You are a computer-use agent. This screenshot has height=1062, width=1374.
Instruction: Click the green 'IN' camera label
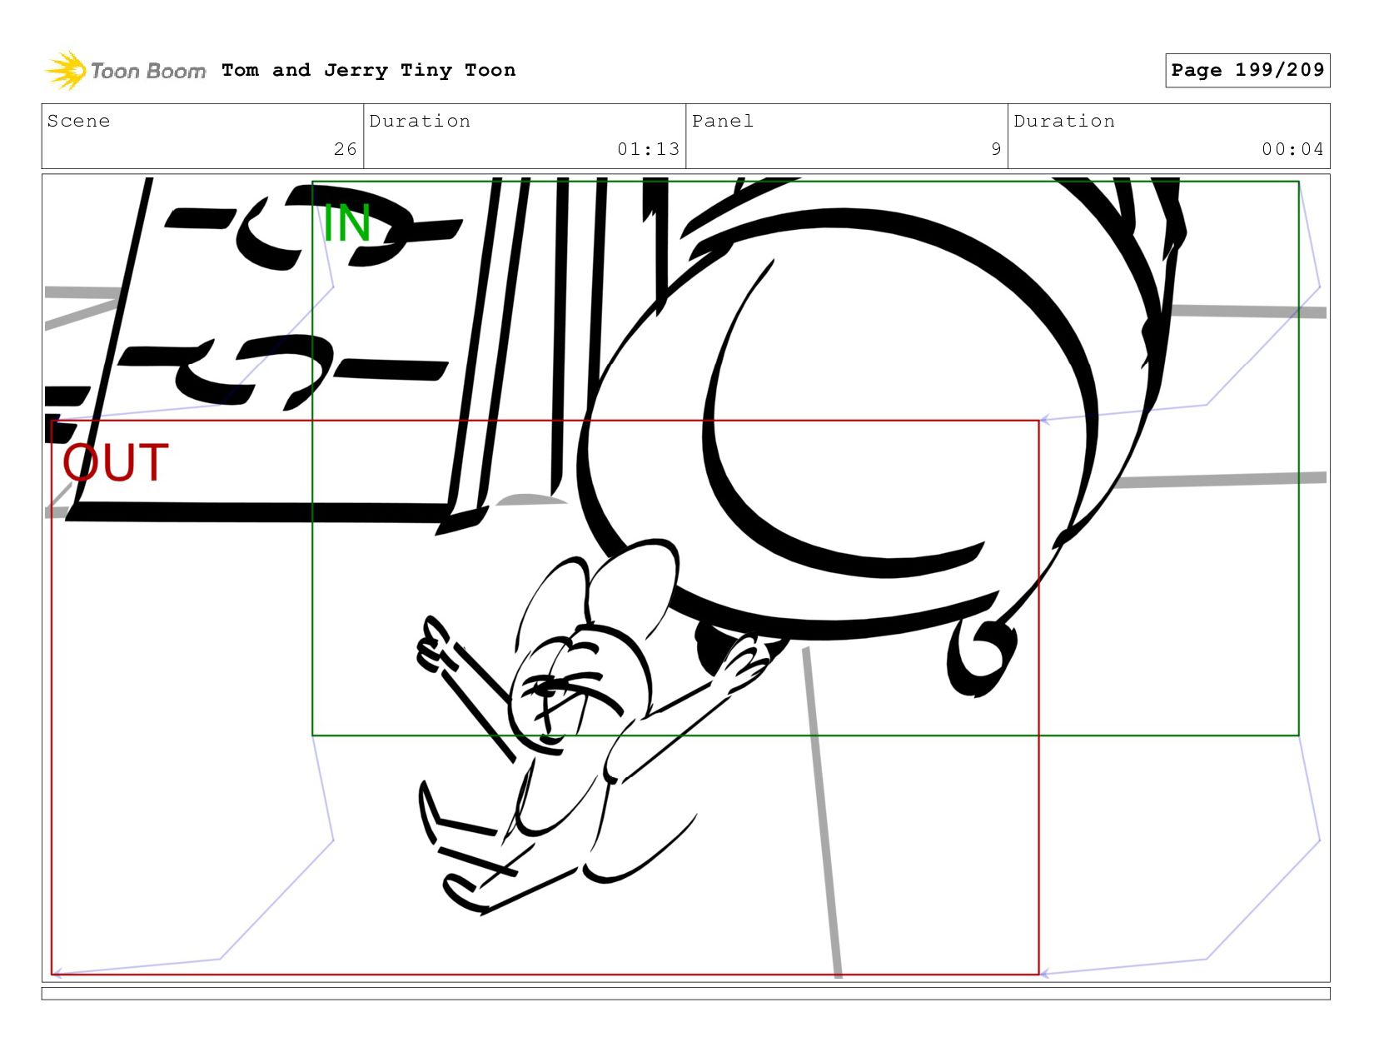click(346, 223)
